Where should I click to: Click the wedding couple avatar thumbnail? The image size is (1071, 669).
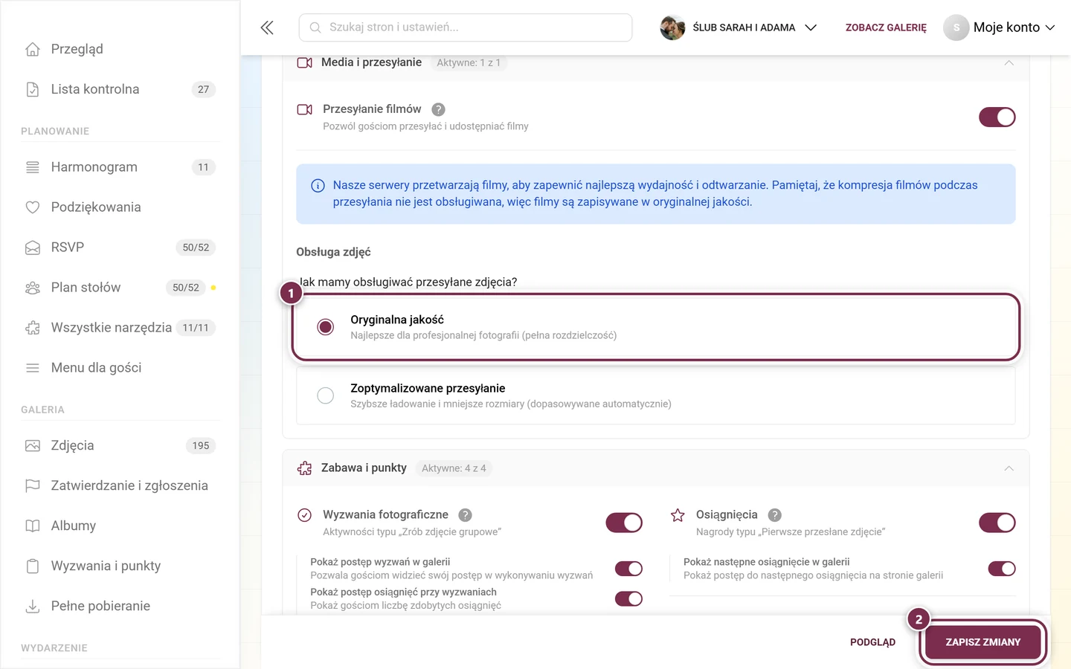tap(672, 28)
